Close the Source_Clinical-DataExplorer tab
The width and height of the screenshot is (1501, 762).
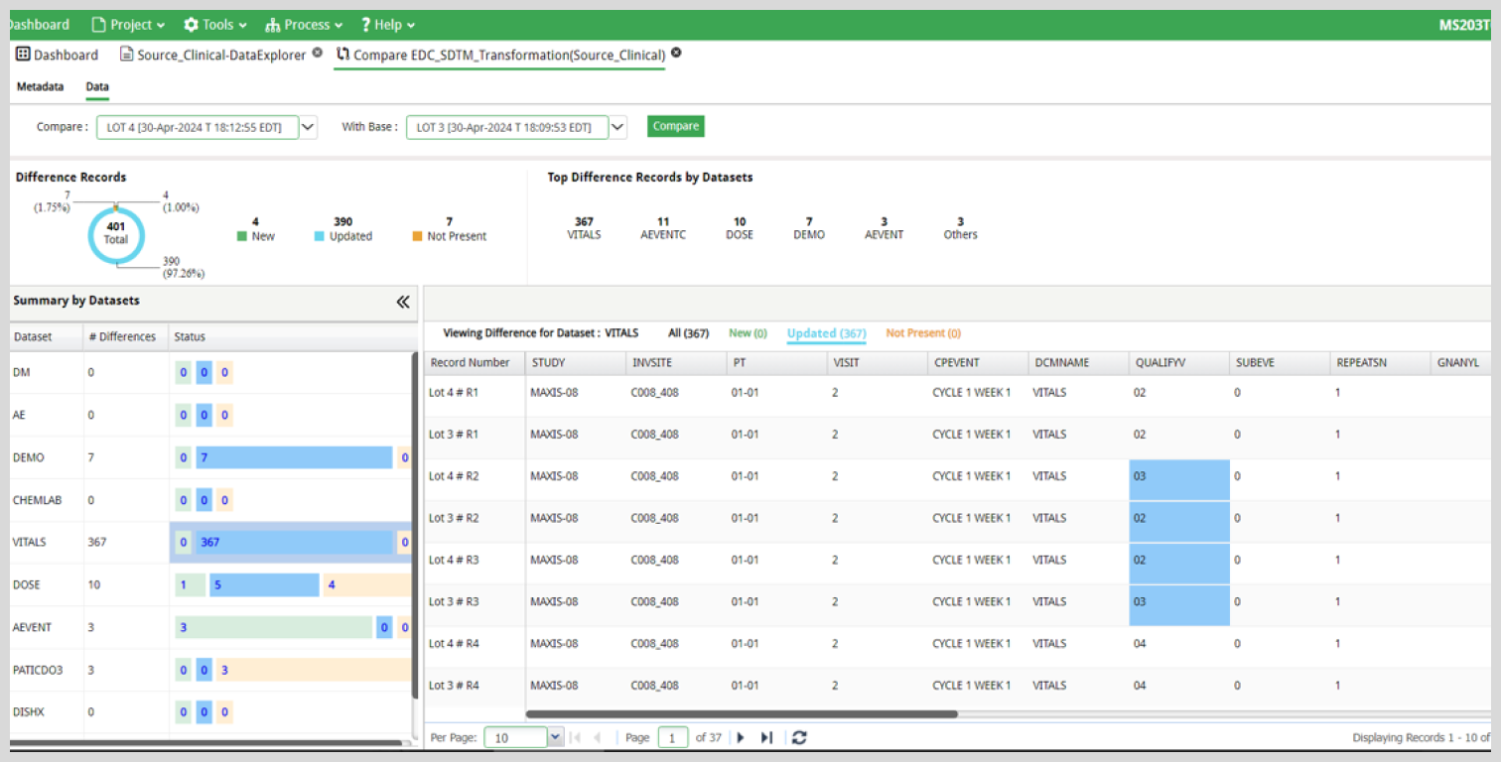(x=317, y=54)
